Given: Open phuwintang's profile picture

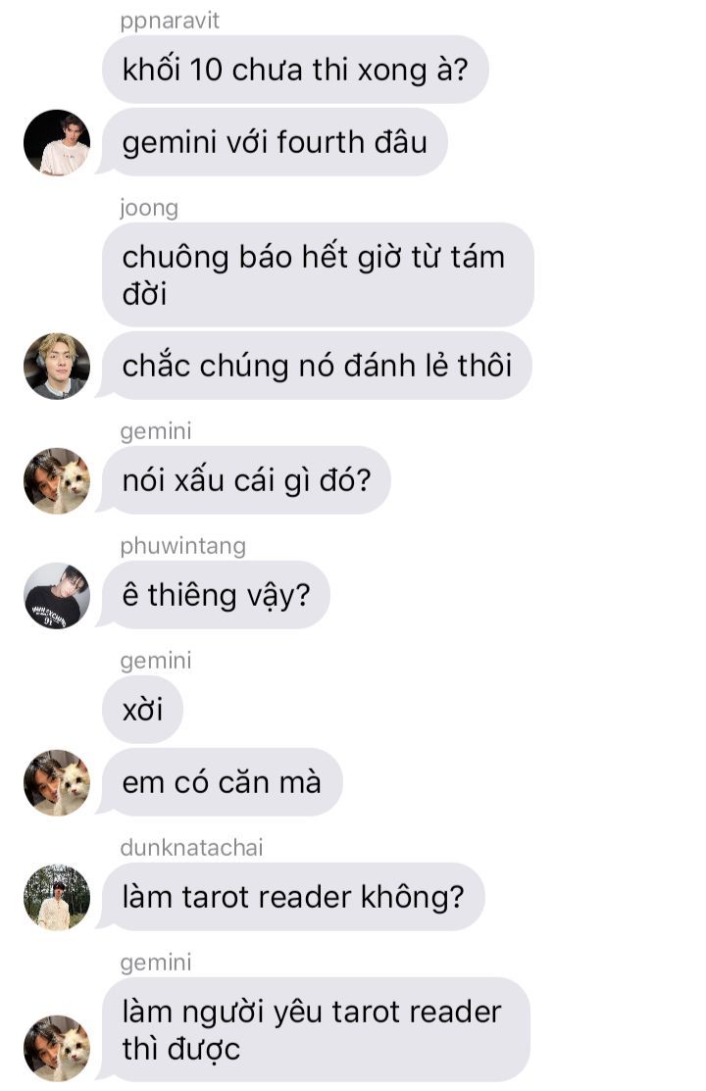Looking at the screenshot, I should tap(57, 596).
